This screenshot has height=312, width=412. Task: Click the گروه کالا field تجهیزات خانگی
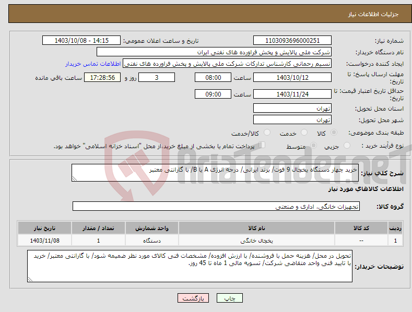click(216, 207)
